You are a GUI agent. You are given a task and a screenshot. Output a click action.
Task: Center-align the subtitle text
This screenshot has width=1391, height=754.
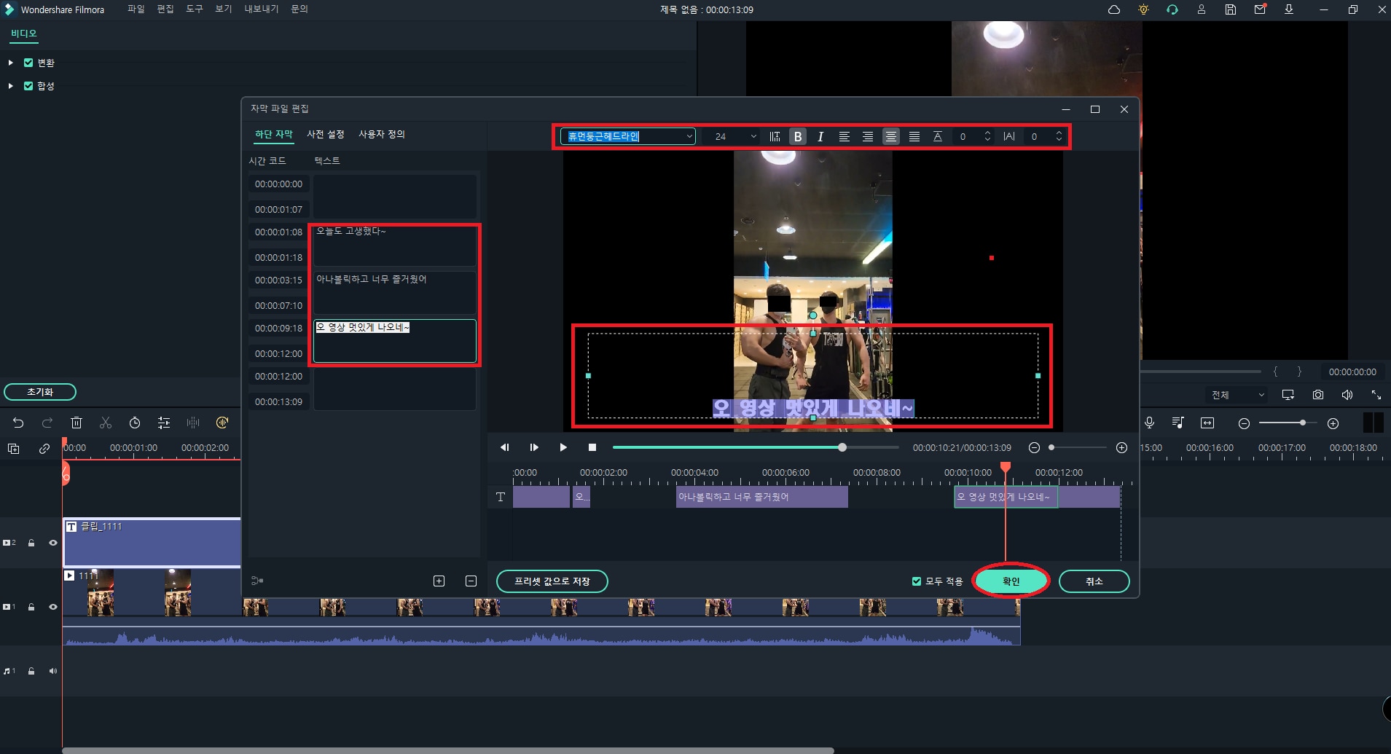point(890,136)
